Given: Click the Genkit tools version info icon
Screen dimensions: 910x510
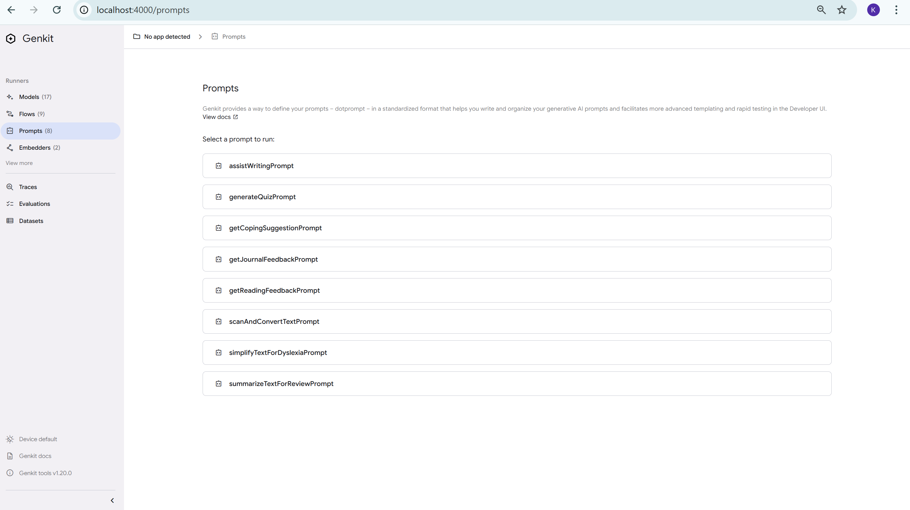Looking at the screenshot, I should click(x=10, y=473).
